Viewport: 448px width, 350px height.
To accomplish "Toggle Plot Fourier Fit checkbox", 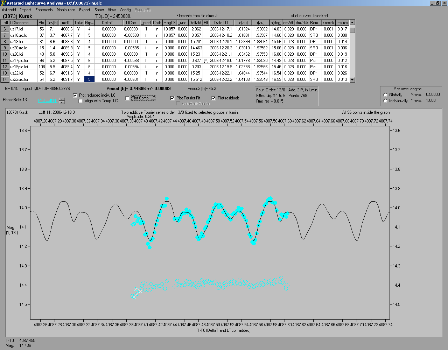I will [172, 98].
